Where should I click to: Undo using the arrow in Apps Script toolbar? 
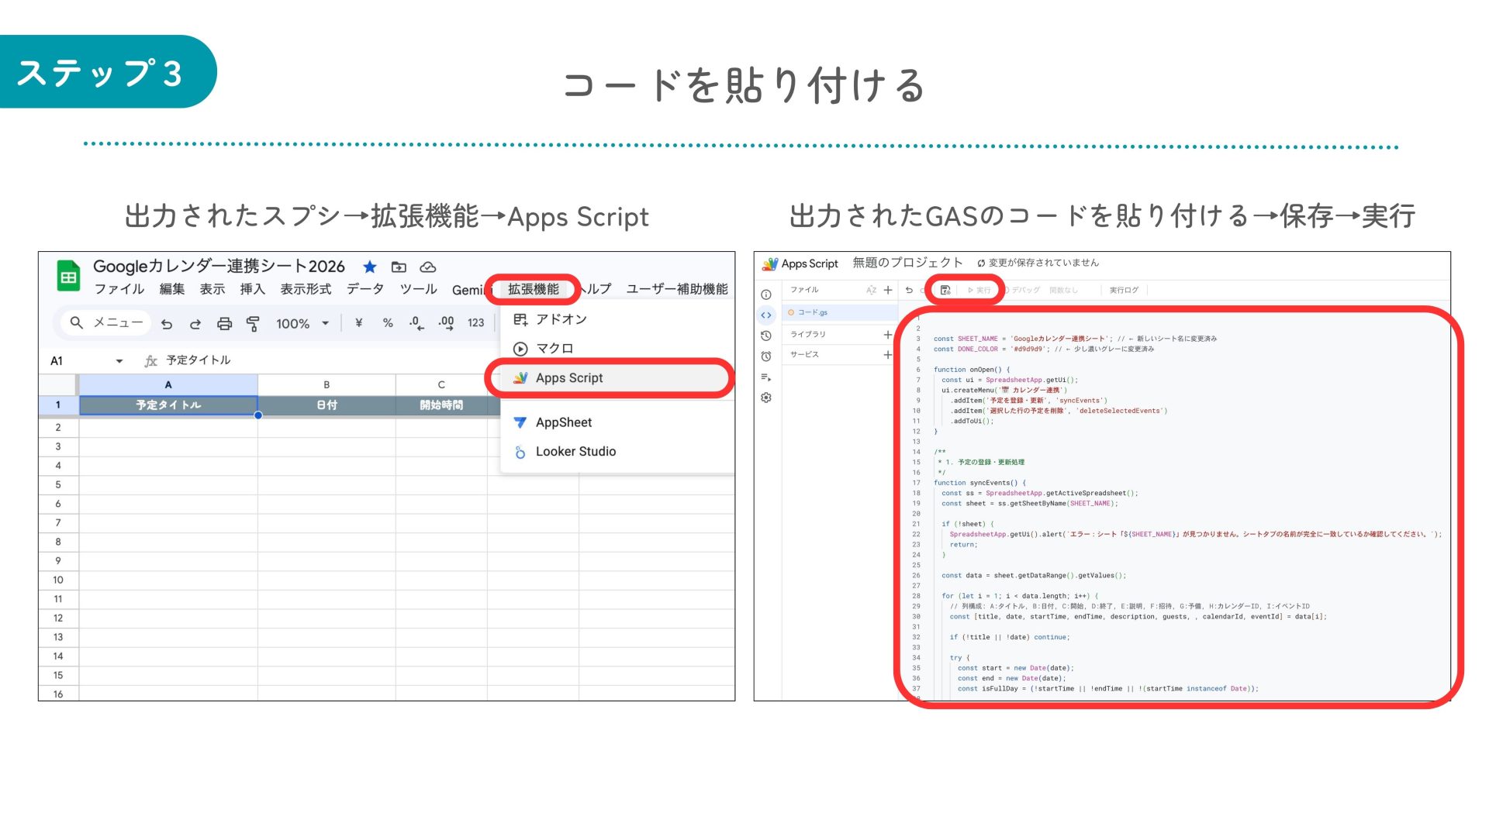click(909, 291)
